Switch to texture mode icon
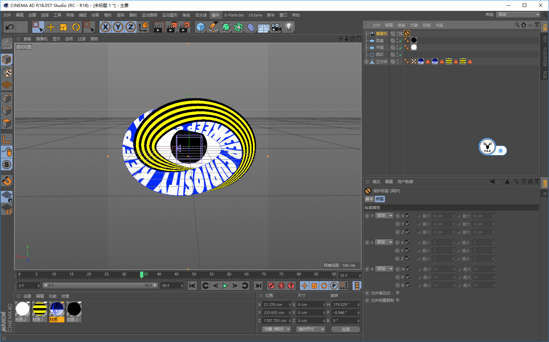Screen dimensions: 549x342 tap(7, 72)
